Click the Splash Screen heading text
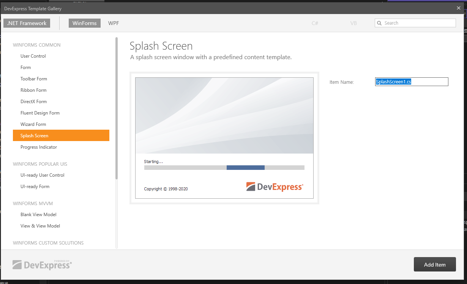The height and width of the screenshot is (284, 467). click(161, 46)
